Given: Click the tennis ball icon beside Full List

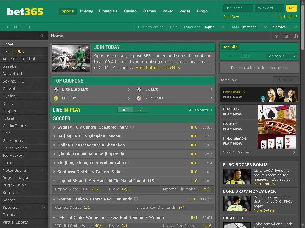Looking at the screenshot, I should pyautogui.click(x=56, y=98).
